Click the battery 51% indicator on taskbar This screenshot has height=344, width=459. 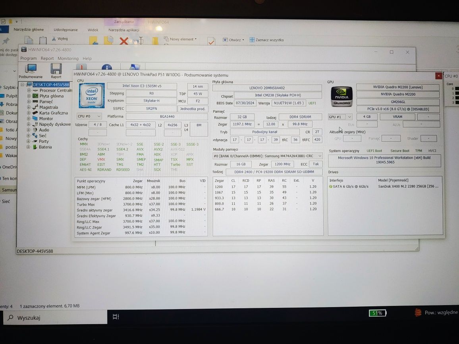click(378, 313)
